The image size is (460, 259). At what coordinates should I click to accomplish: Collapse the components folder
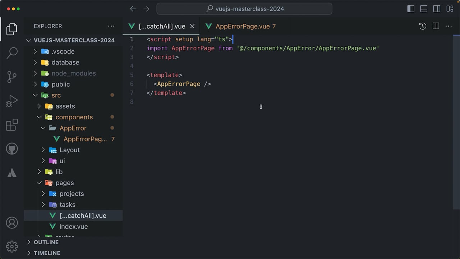39,117
